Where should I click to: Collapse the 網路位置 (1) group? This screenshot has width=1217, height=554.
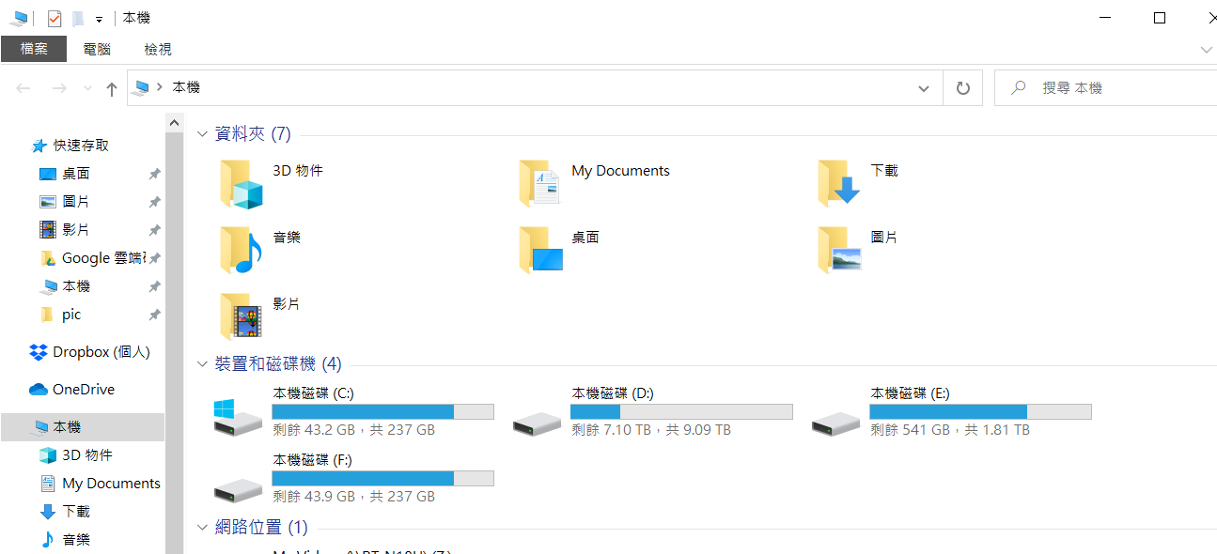(202, 527)
